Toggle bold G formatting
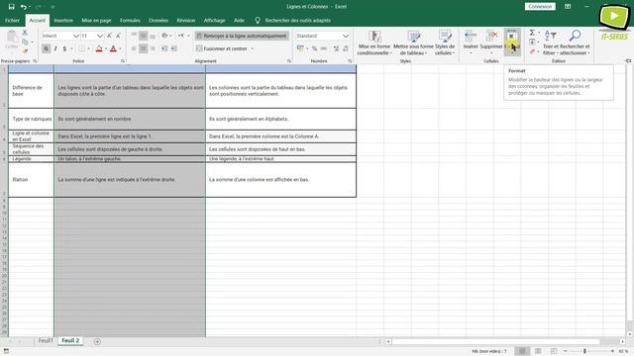The image size is (634, 356). pos(47,48)
